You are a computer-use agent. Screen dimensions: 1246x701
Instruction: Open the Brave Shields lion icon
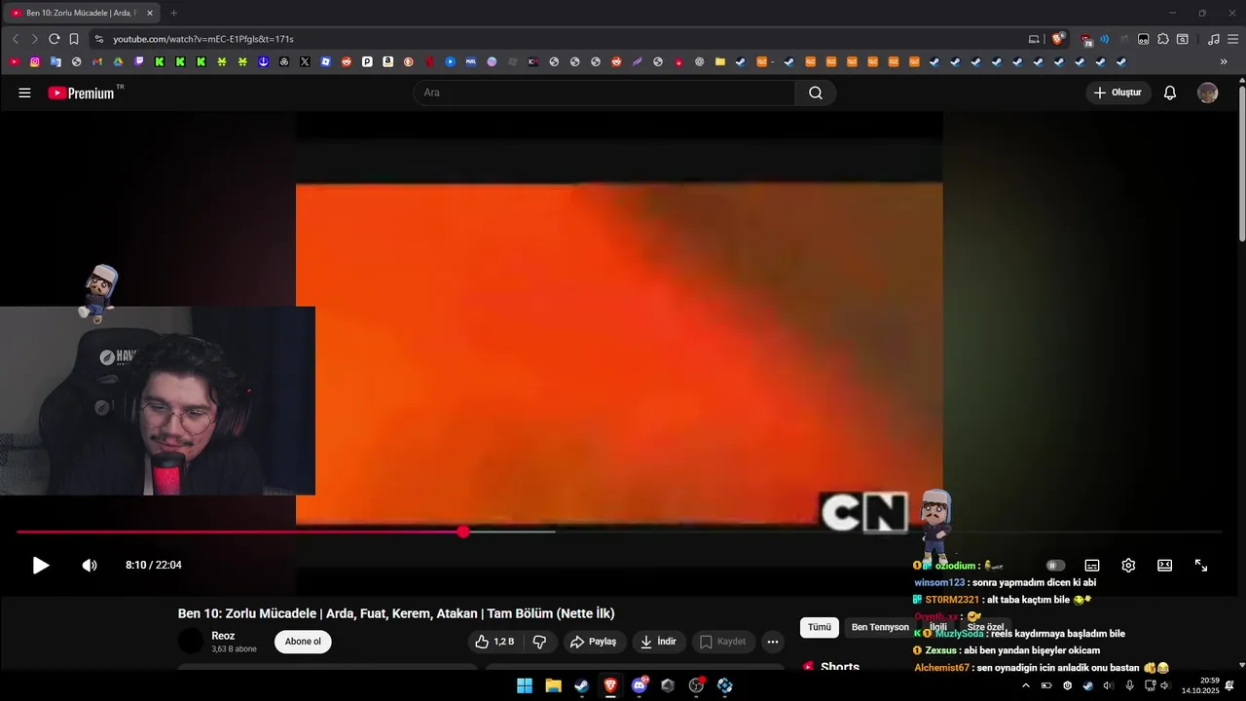(1057, 39)
